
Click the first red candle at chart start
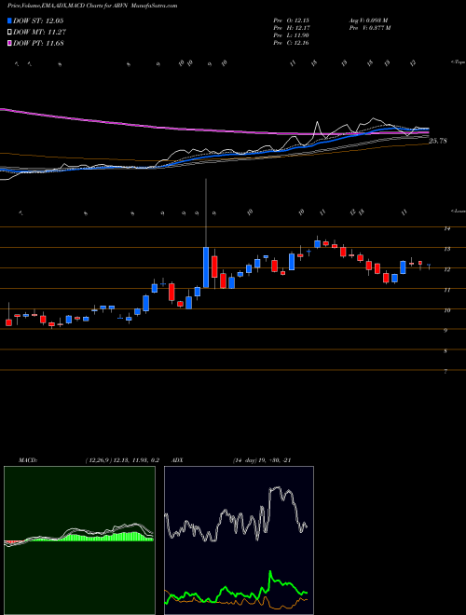click(8, 322)
